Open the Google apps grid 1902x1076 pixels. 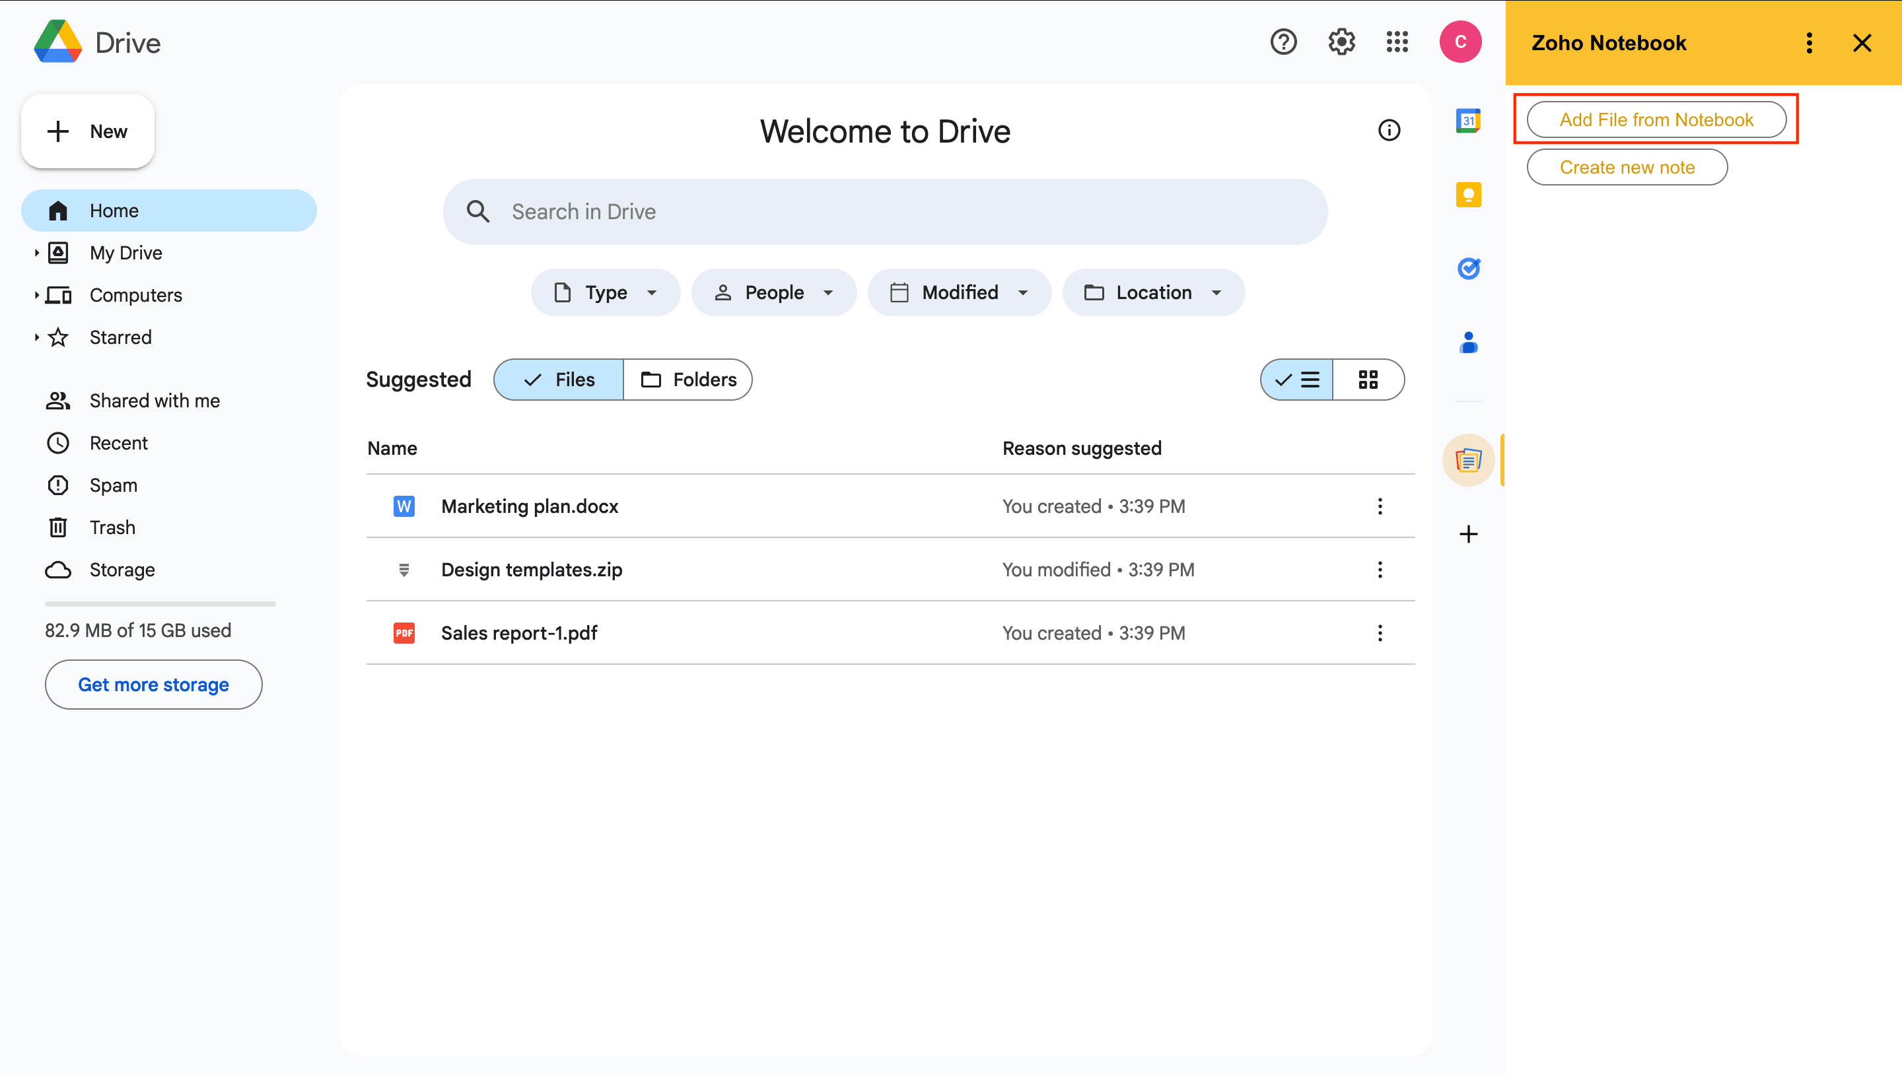[1396, 42]
